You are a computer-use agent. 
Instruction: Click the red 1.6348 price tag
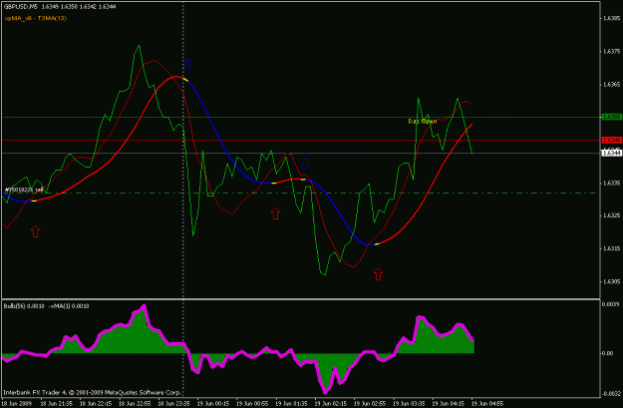[x=612, y=141]
